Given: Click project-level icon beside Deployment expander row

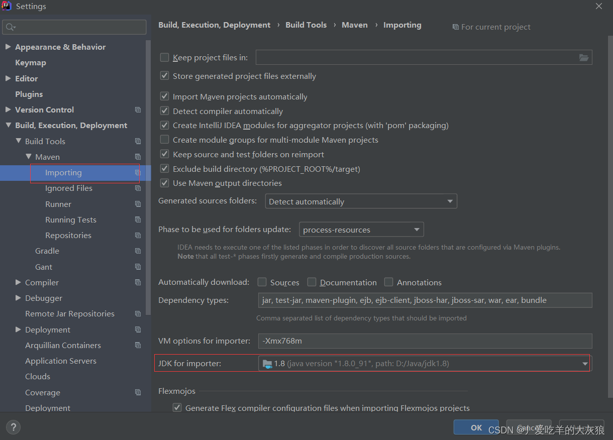Looking at the screenshot, I should 138,329.
